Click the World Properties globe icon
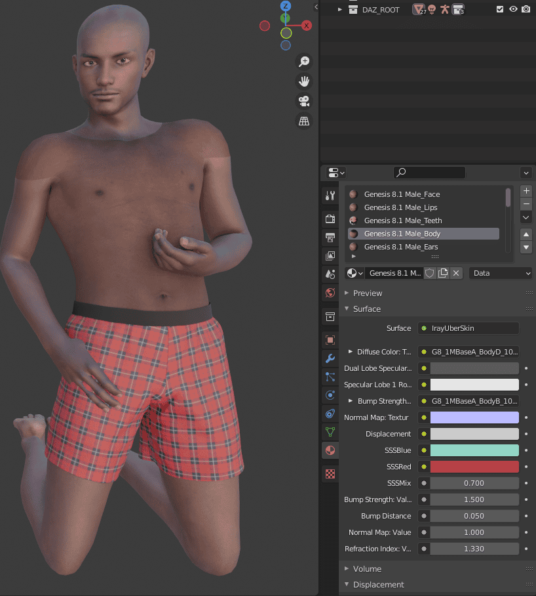Screen dimensions: 536x596 click(x=330, y=293)
